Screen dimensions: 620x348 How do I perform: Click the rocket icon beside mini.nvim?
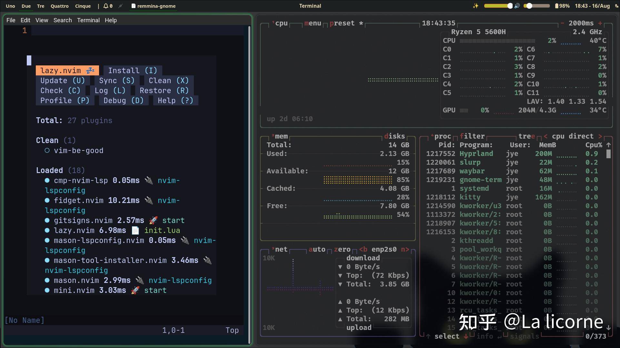point(135,290)
